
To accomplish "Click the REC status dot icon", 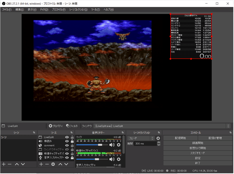I will coord(167,171).
